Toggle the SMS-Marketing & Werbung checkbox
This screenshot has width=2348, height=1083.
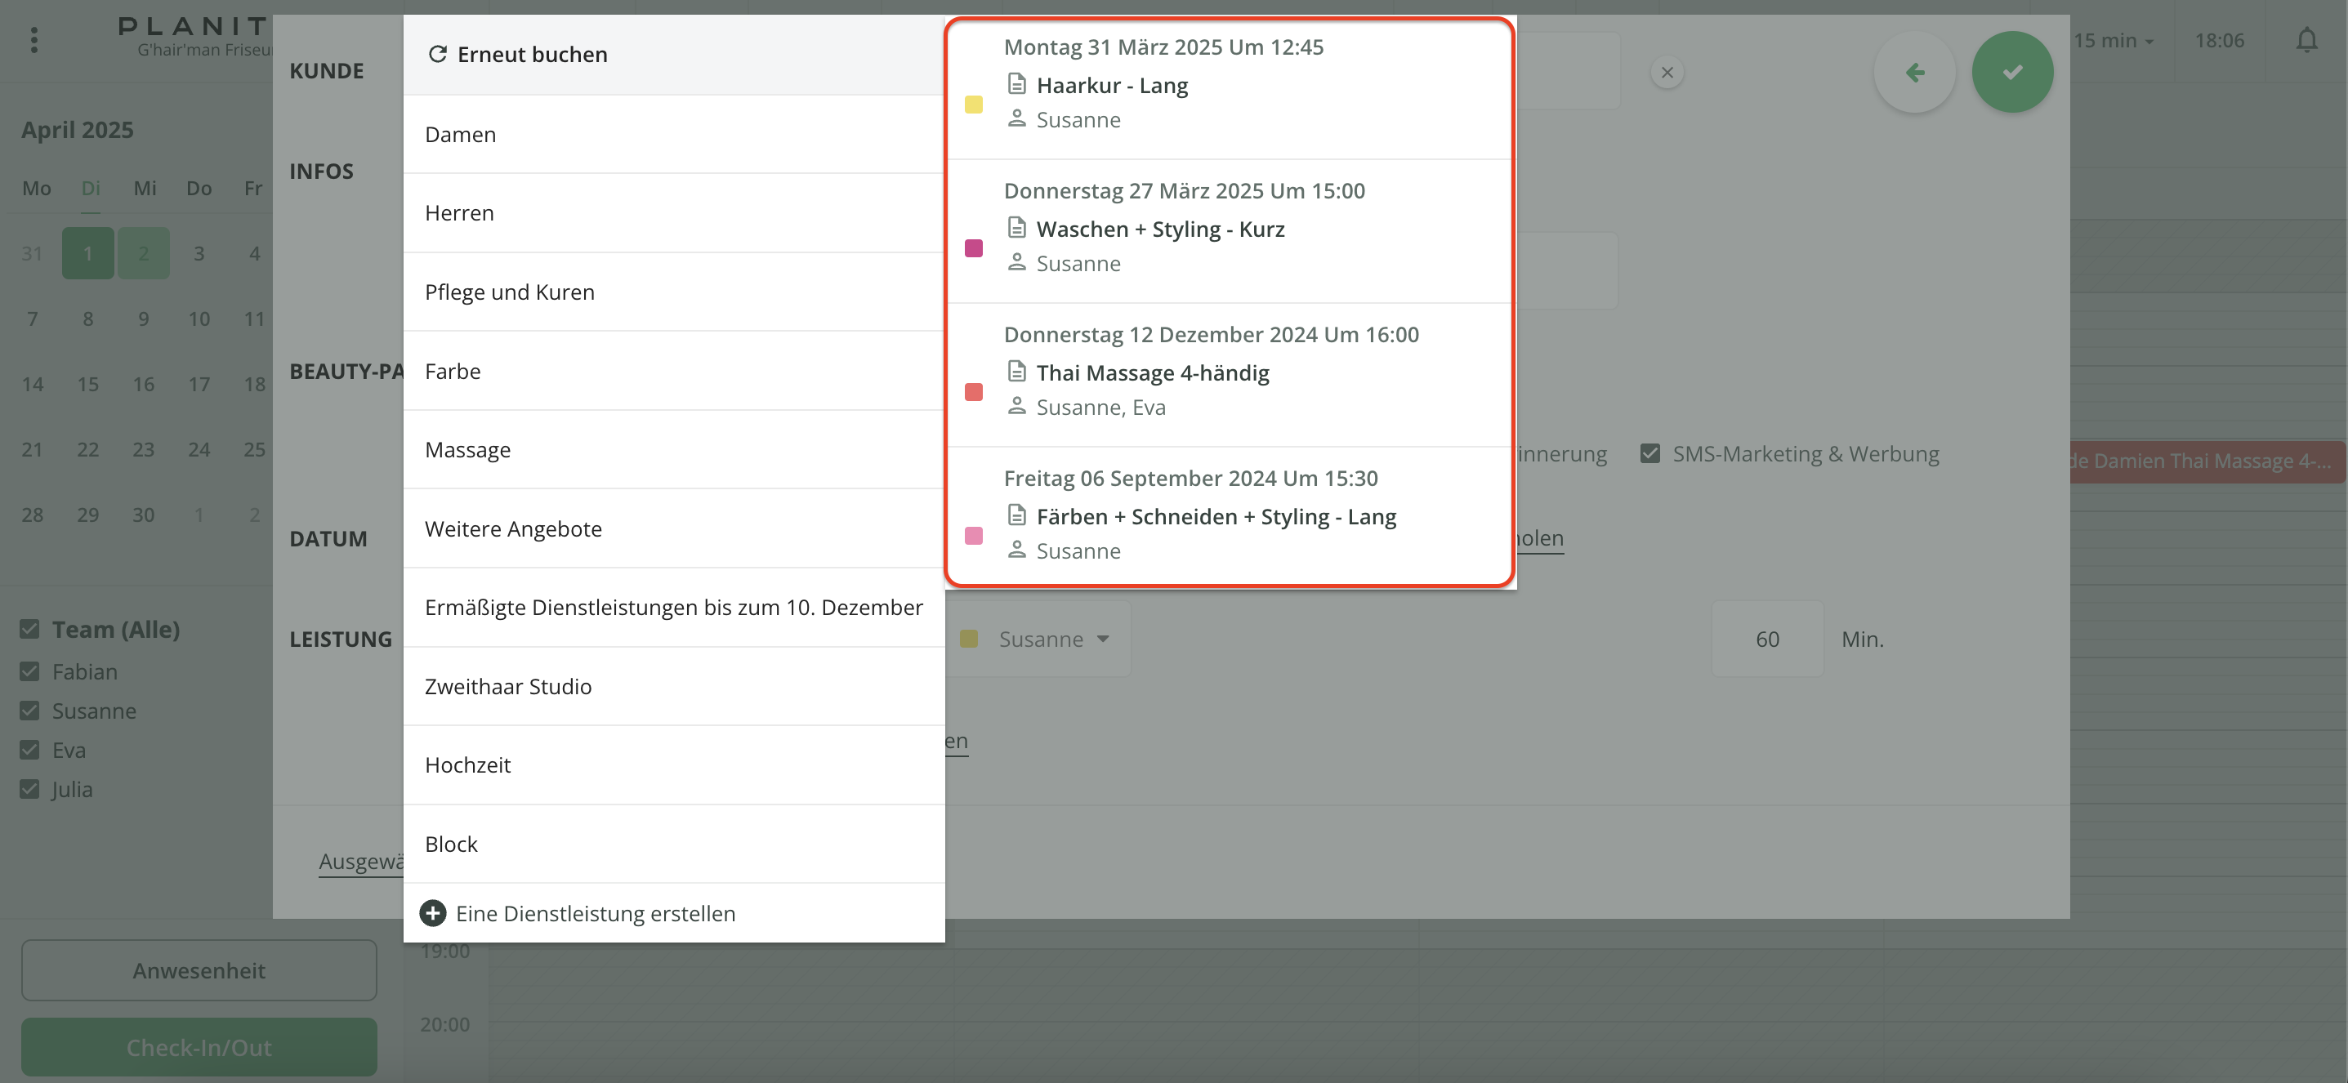point(1649,453)
